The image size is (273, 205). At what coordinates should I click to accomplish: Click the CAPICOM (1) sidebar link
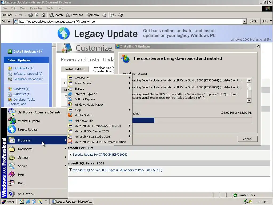tap(22, 94)
